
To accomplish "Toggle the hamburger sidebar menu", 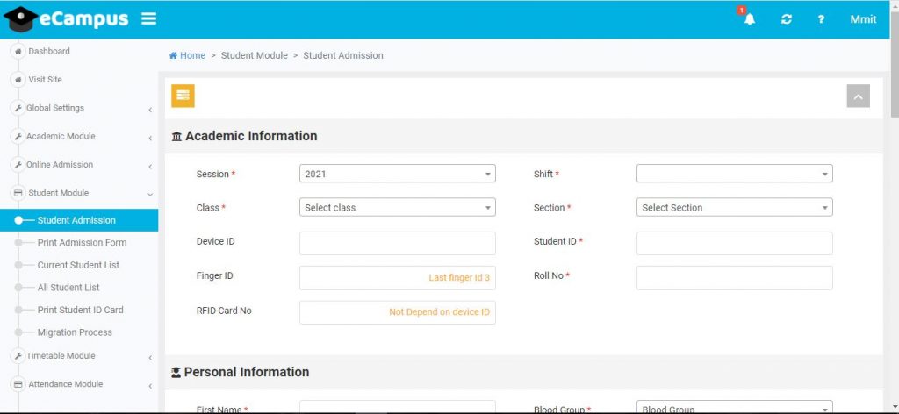I will pos(149,19).
